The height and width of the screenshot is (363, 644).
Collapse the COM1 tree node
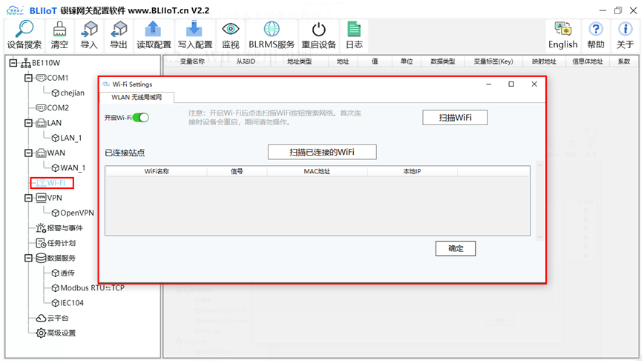pyautogui.click(x=28, y=78)
